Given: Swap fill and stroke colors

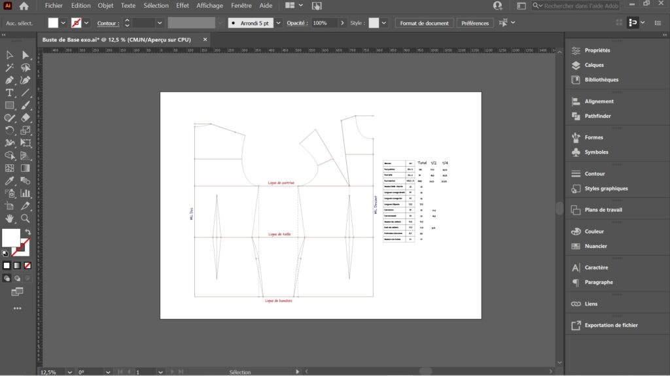Looking at the screenshot, I should [27, 231].
